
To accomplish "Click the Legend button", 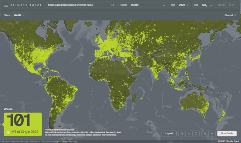I will pos(169,133).
